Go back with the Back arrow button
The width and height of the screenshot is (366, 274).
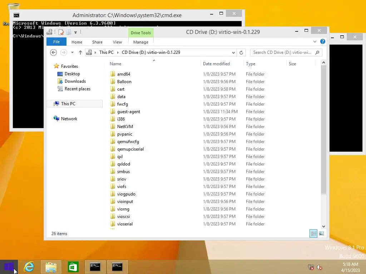(x=54, y=52)
